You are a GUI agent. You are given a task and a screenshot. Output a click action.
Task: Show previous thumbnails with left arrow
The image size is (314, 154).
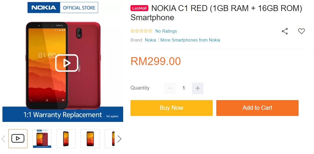[x=3, y=139]
